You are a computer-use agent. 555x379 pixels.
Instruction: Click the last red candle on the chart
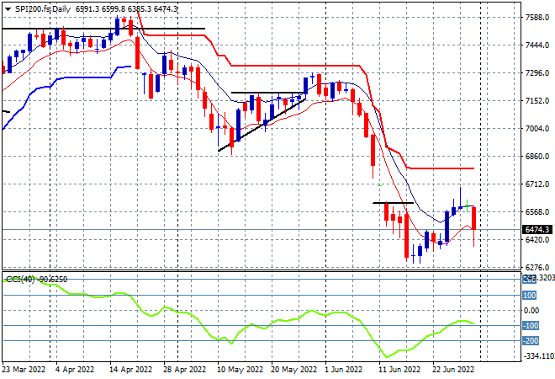474,218
